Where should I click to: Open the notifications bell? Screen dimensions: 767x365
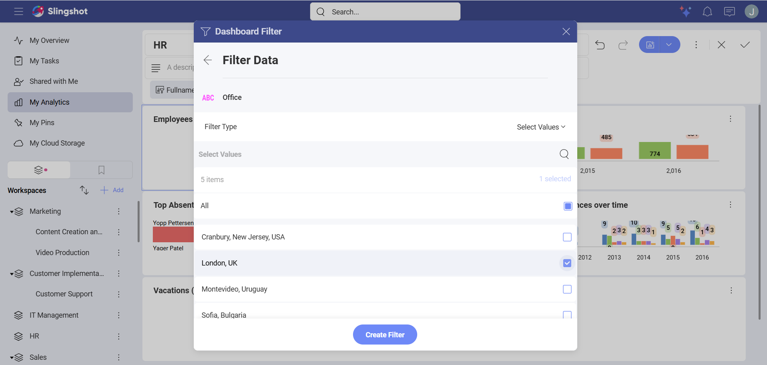point(707,12)
